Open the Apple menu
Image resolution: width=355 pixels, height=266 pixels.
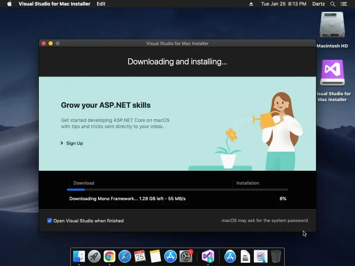coord(9,4)
